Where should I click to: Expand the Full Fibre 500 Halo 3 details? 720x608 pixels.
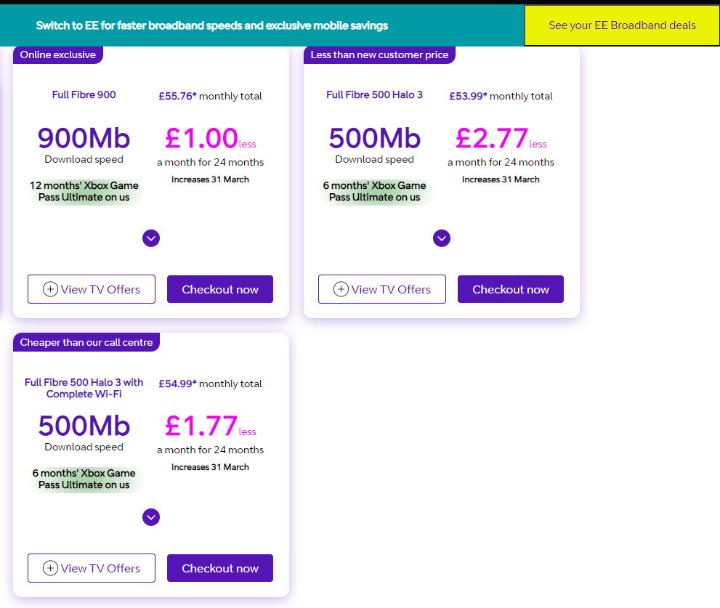click(442, 238)
